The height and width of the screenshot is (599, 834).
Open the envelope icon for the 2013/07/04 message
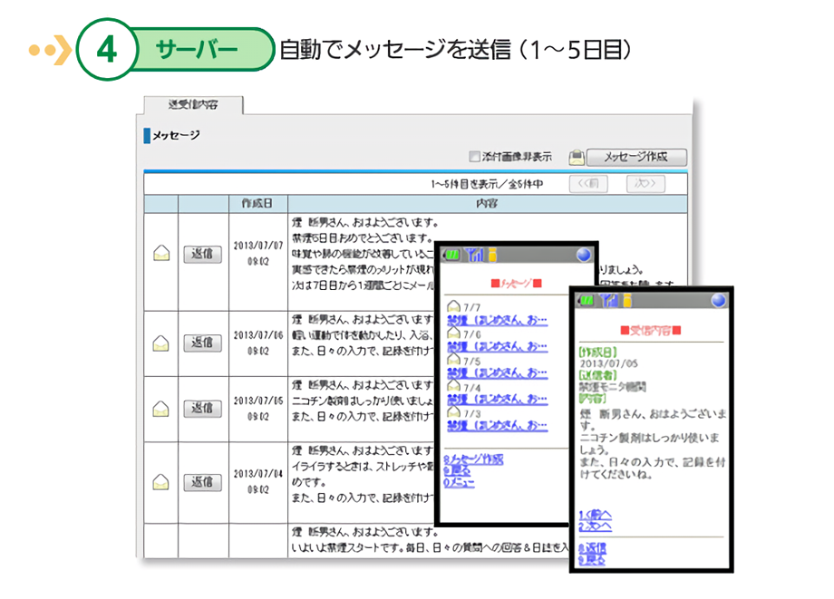161,481
